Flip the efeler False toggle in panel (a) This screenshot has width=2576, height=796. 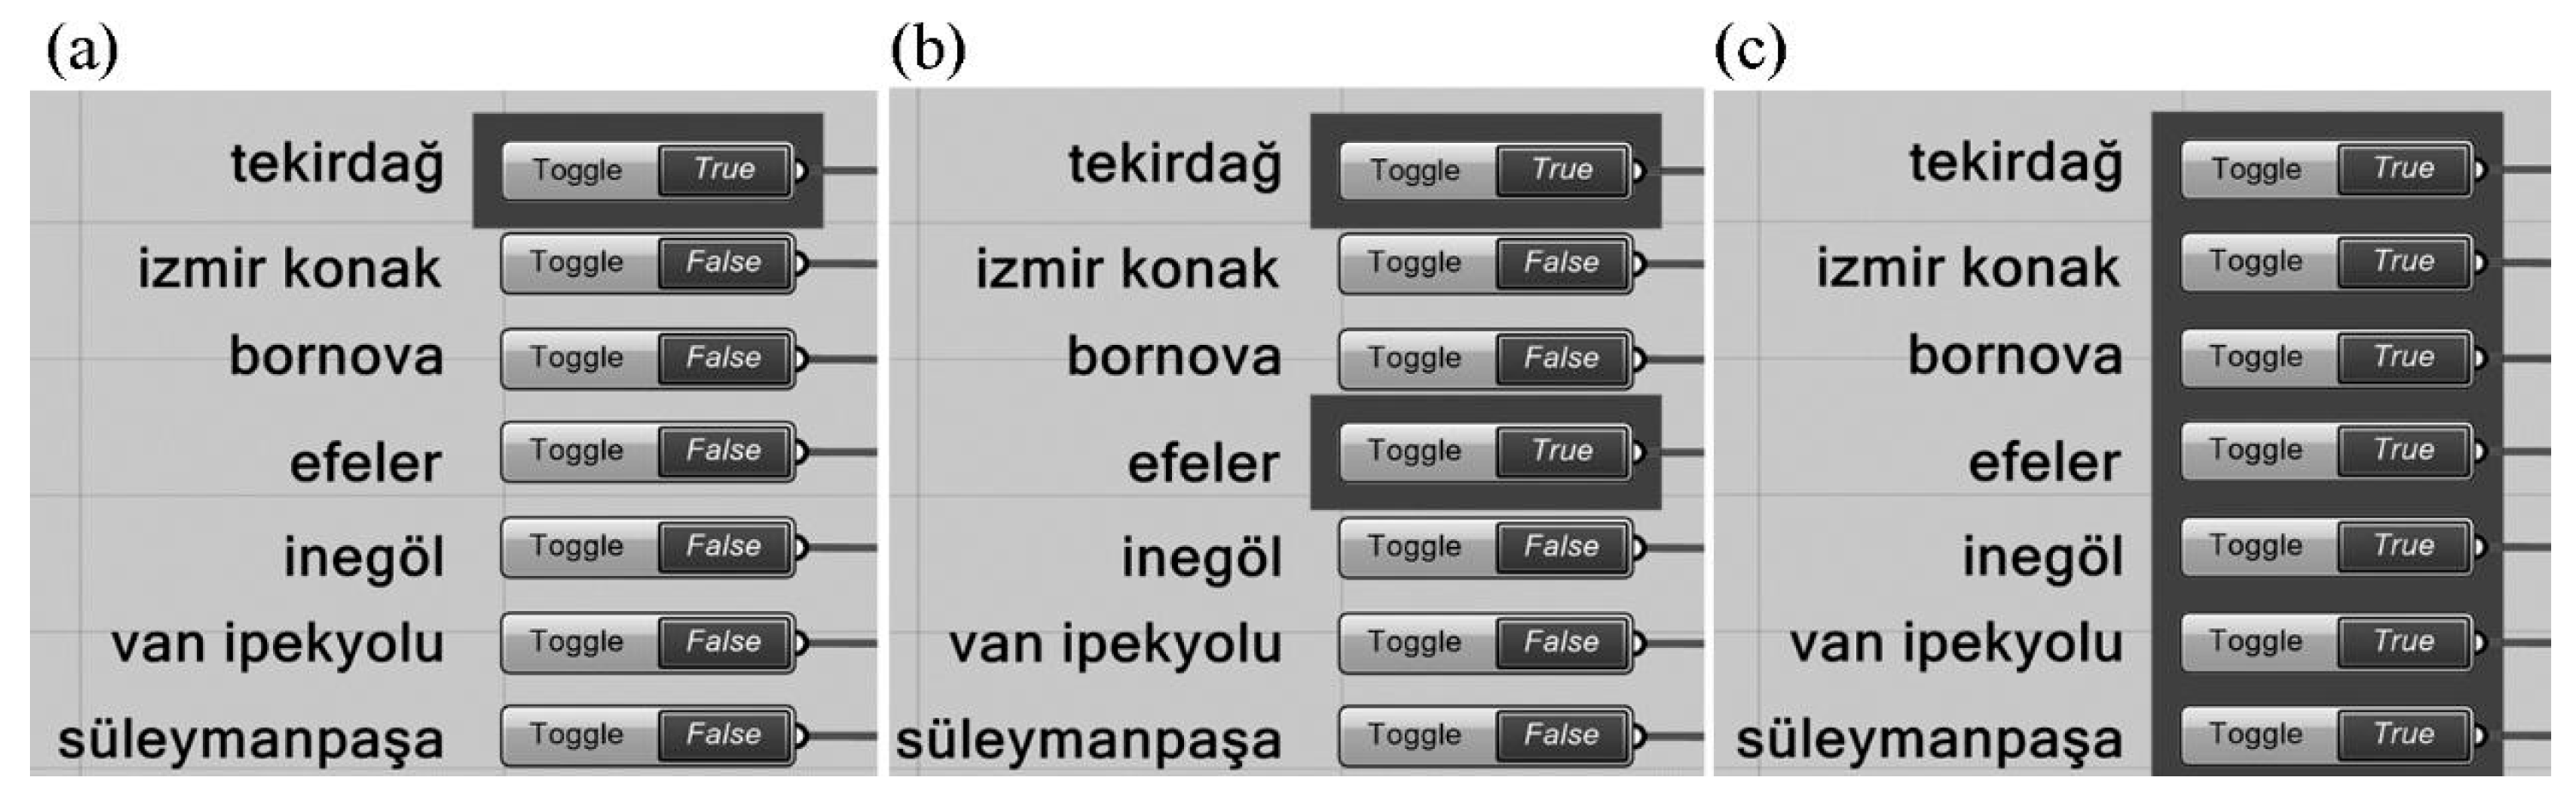724,451
